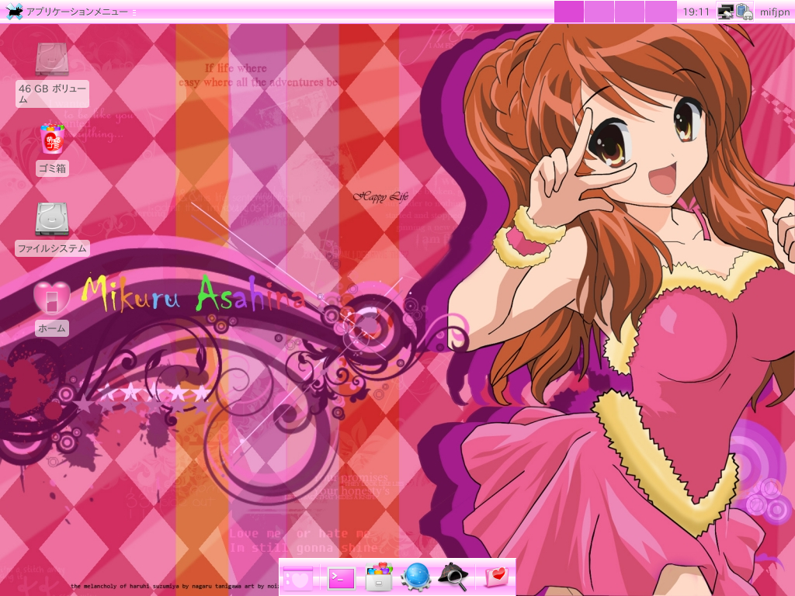The height and width of the screenshot is (596, 795).
Task: Switch to the second workspace
Action: pyautogui.click(x=599, y=11)
